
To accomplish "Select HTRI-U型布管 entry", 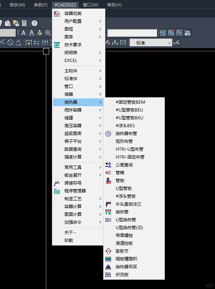I will 134,149.
